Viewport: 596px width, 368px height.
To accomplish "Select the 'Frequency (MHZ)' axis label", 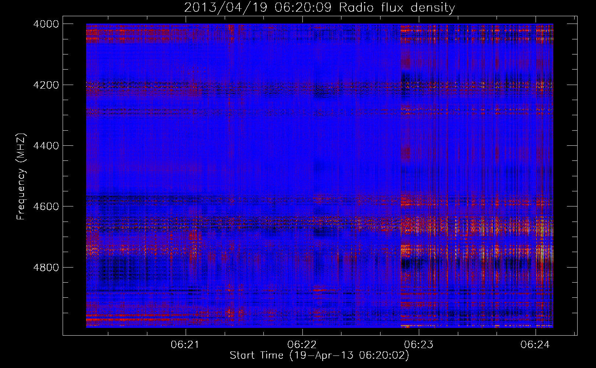I will 21,177.
